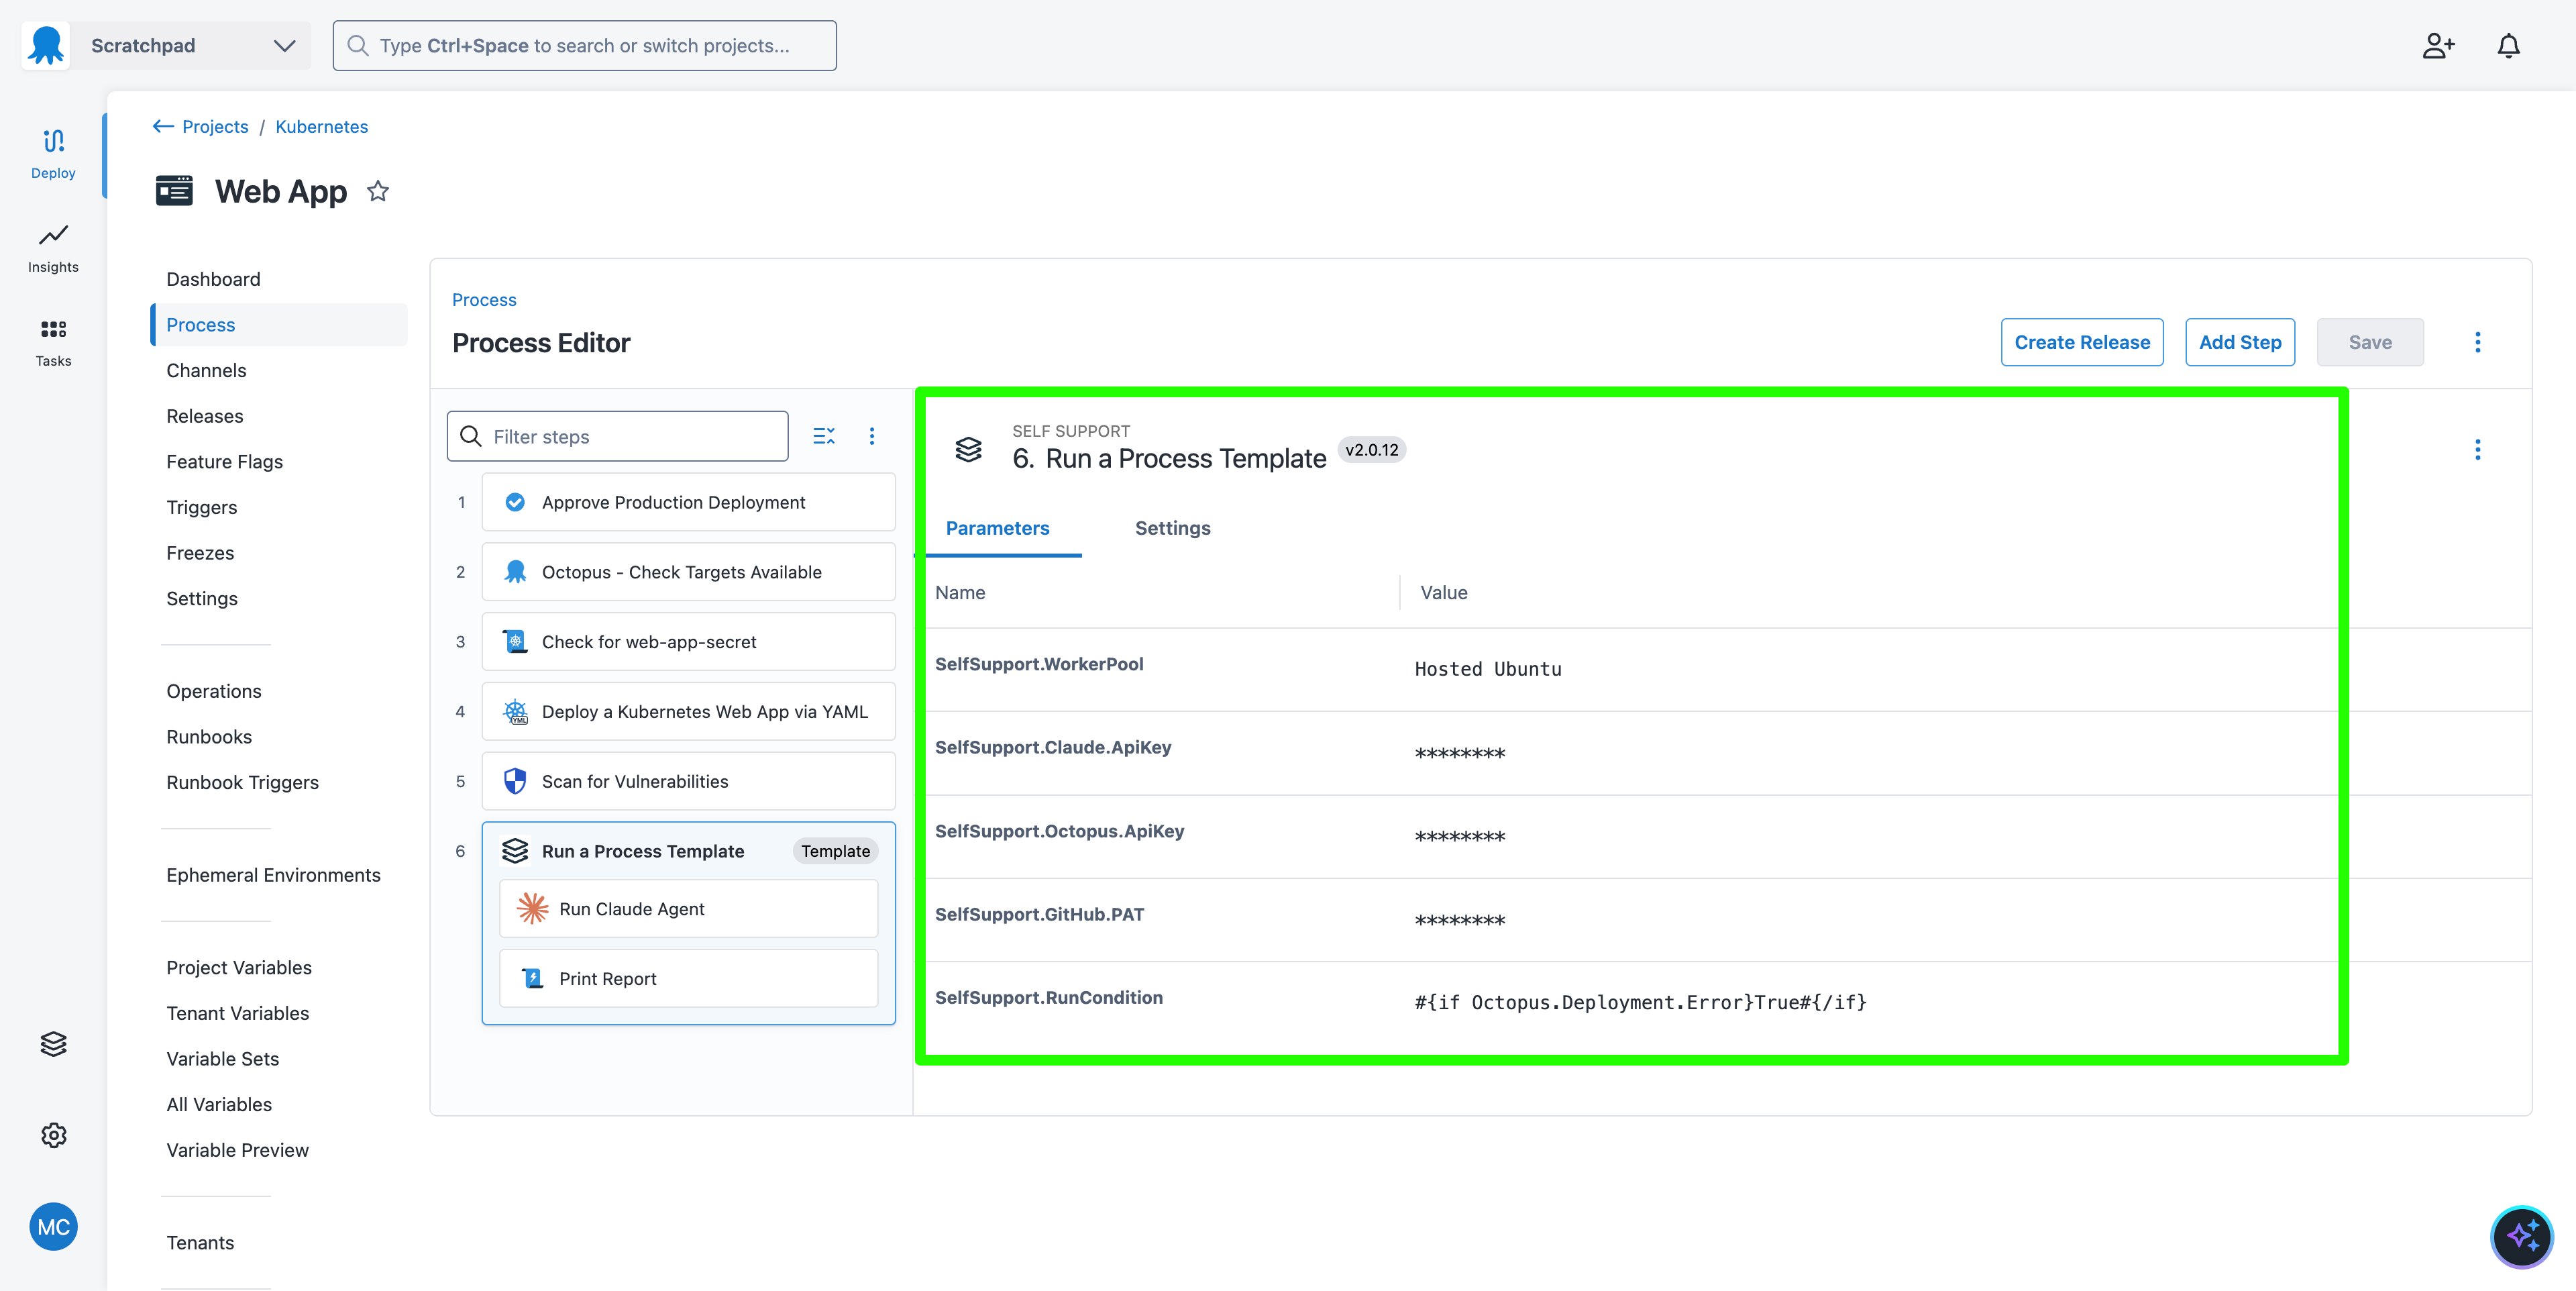The image size is (2576, 1291).
Task: Follow the Projects breadcrumb link
Action: tap(215, 126)
